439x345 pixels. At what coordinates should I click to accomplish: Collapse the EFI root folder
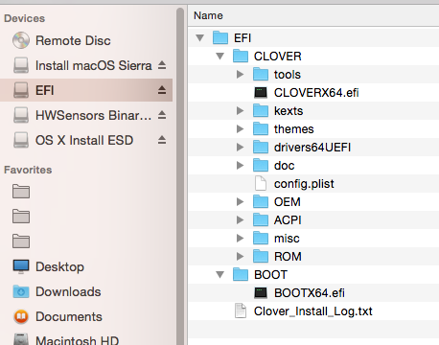tap(200, 38)
